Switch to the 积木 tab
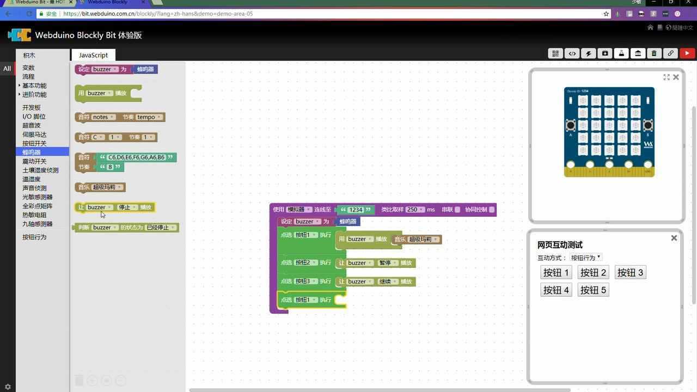 [29, 55]
